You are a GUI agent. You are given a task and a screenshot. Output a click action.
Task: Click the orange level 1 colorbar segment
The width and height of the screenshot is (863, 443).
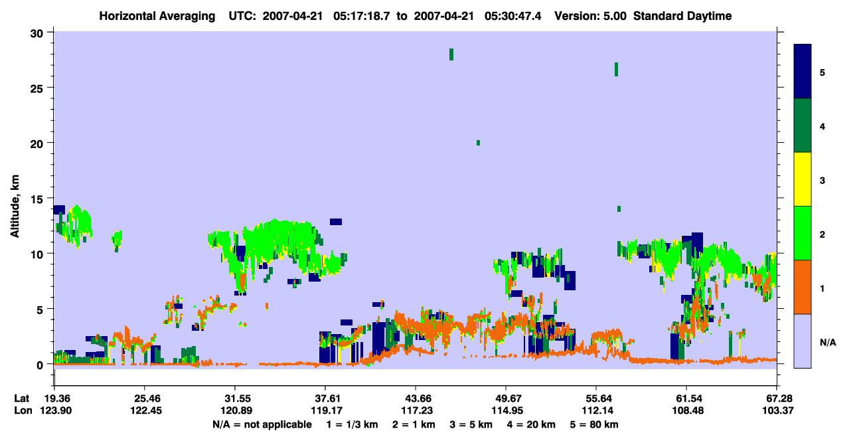[x=803, y=287]
